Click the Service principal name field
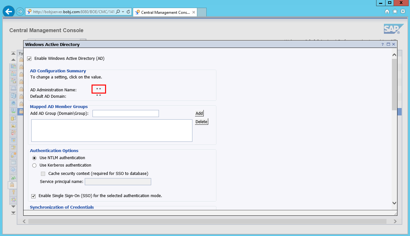 (118, 182)
